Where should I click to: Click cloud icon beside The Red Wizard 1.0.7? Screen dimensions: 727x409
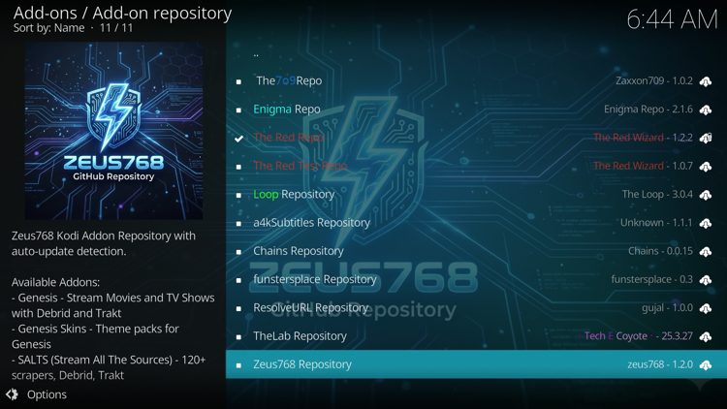coord(706,167)
